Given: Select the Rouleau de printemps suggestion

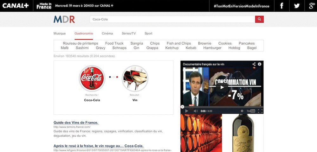Looking at the screenshot, I should pos(81,43).
